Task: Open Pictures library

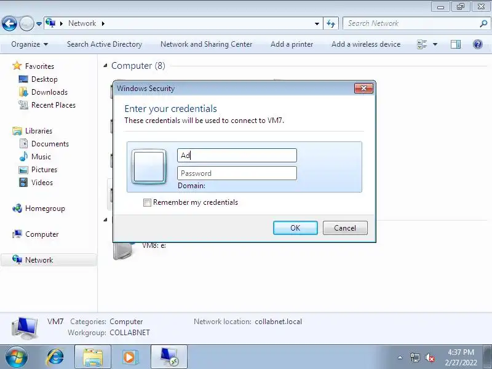Action: (38, 170)
